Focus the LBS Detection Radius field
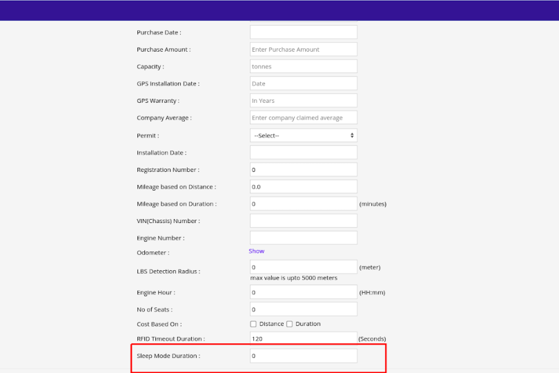This screenshot has width=559, height=373. point(303,267)
